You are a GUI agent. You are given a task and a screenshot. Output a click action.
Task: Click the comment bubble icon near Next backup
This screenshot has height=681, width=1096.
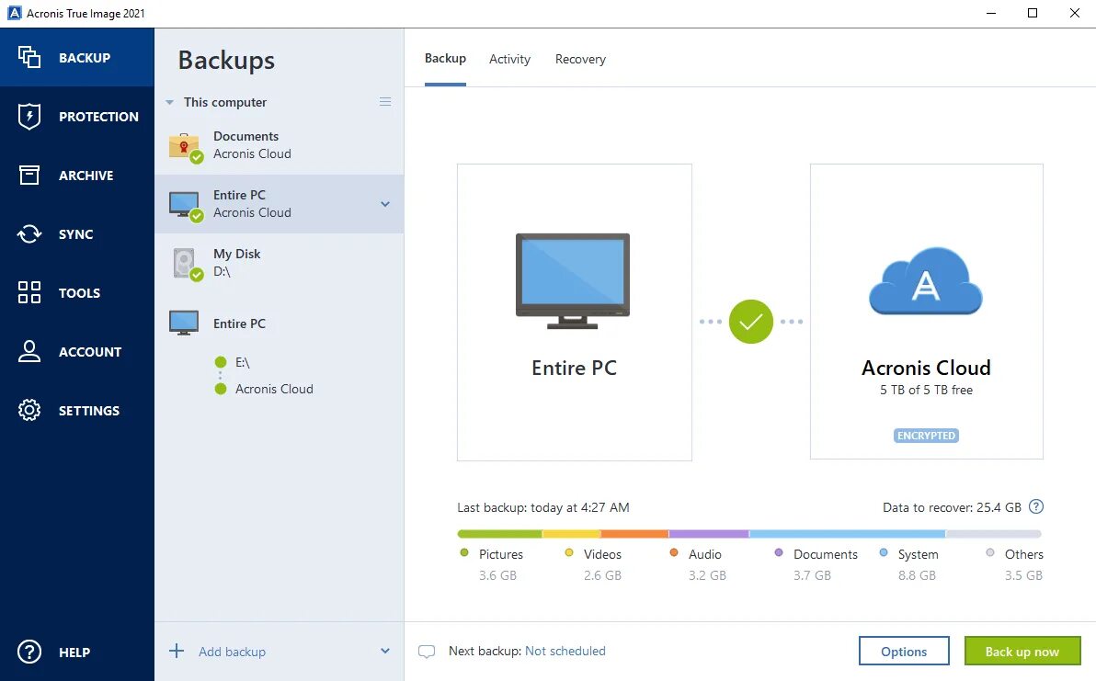point(427,652)
